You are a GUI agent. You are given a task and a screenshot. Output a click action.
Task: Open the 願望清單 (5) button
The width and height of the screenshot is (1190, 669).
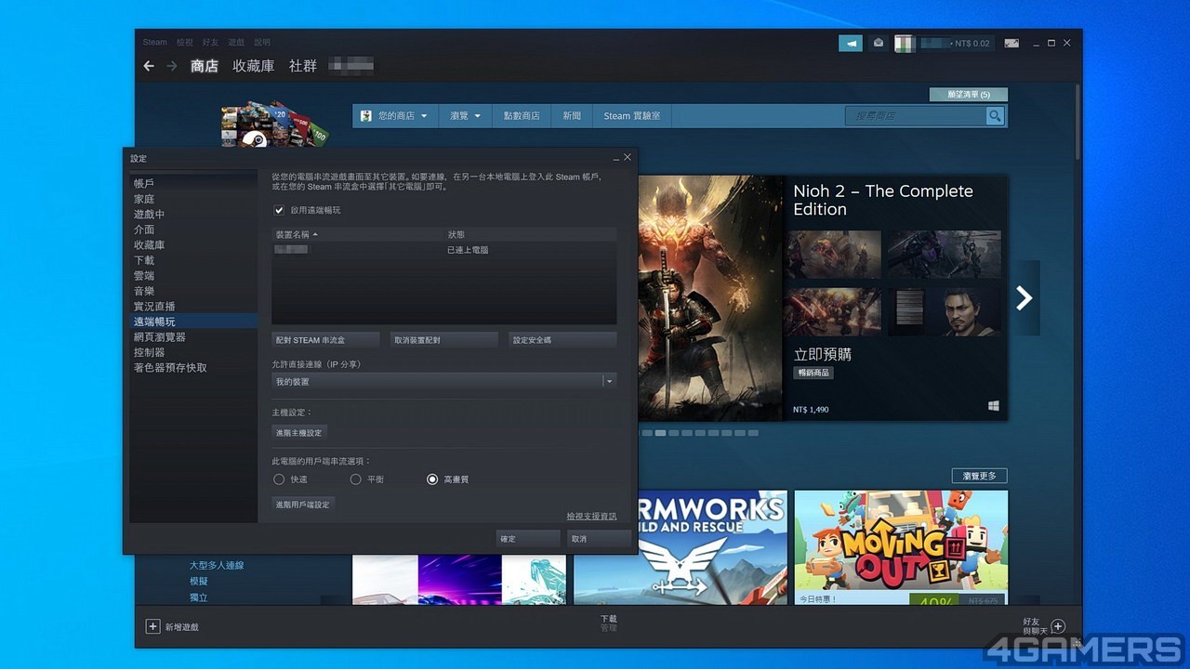click(x=969, y=95)
